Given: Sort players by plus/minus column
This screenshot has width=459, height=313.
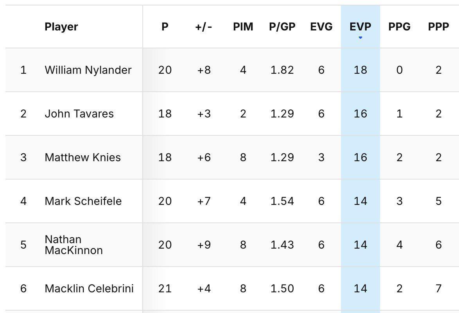Looking at the screenshot, I should (x=203, y=27).
